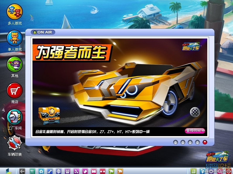Click the back arrow in bottom bar
The height and width of the screenshot is (174, 233).
[x=22, y=171]
